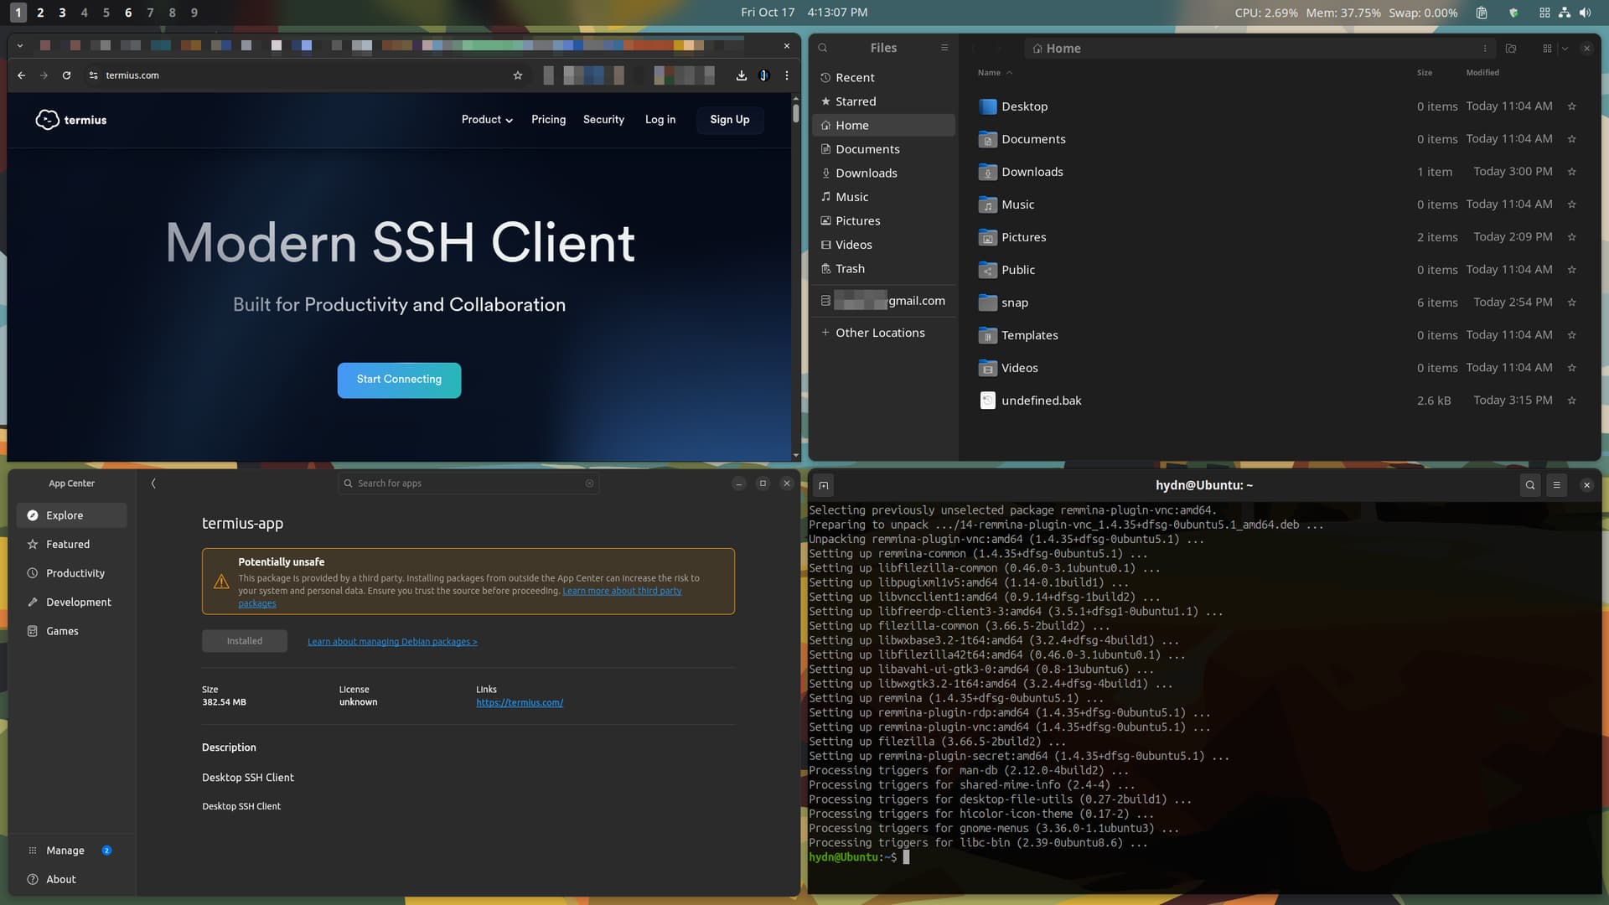Image resolution: width=1609 pixels, height=905 pixels.
Task: Star the Downloads folder
Action: [1572, 172]
